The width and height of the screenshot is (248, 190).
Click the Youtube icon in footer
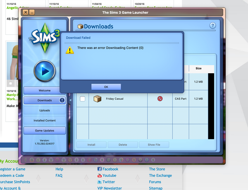100,175
